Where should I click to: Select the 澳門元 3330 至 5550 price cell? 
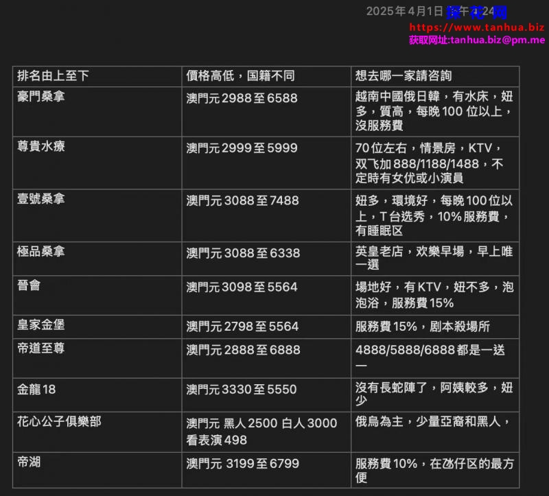(242, 390)
